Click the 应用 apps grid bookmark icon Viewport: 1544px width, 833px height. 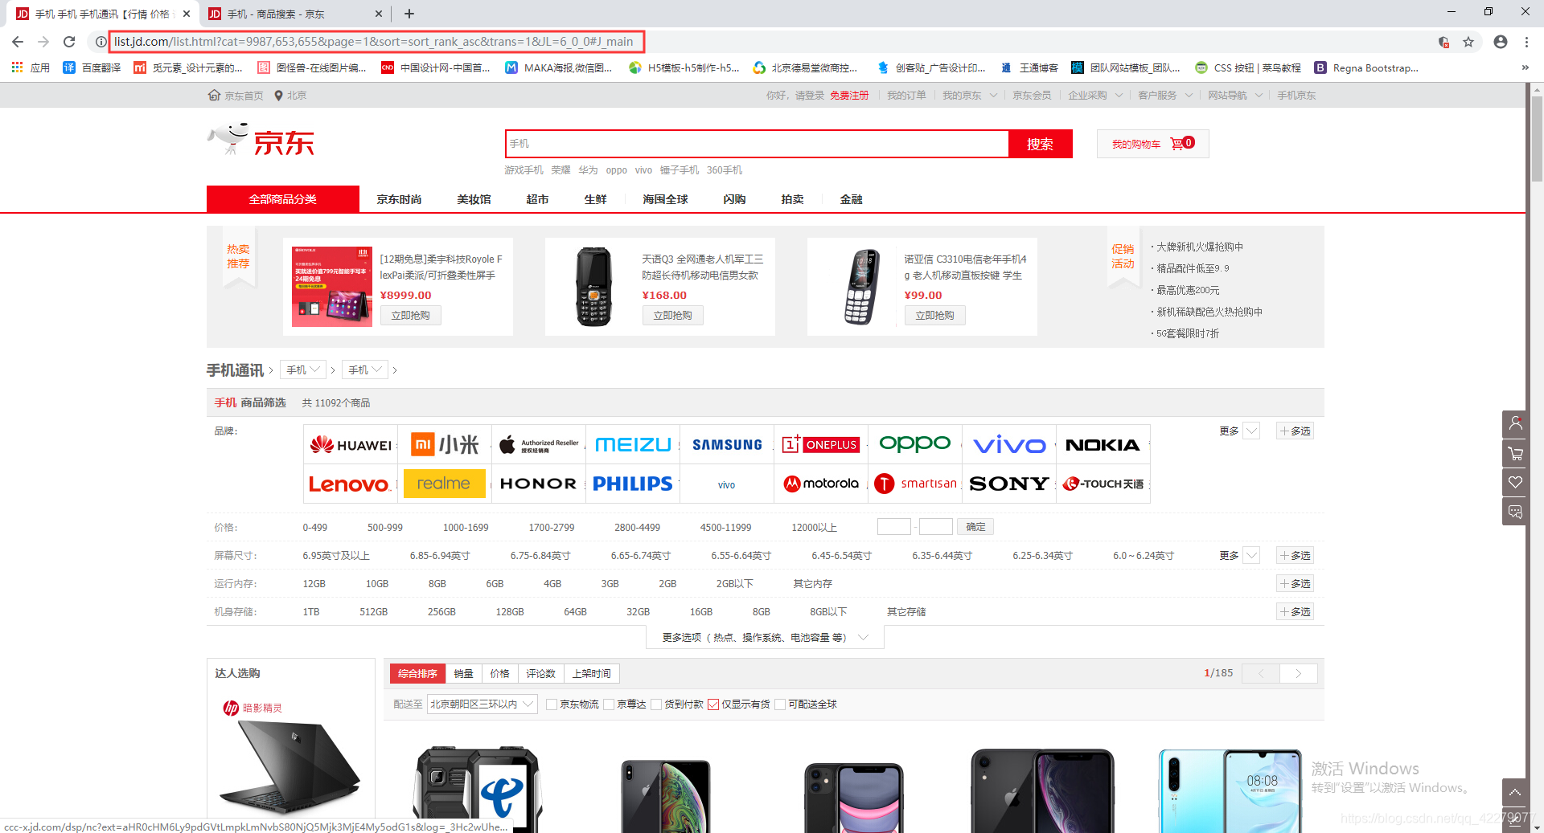tap(17, 67)
